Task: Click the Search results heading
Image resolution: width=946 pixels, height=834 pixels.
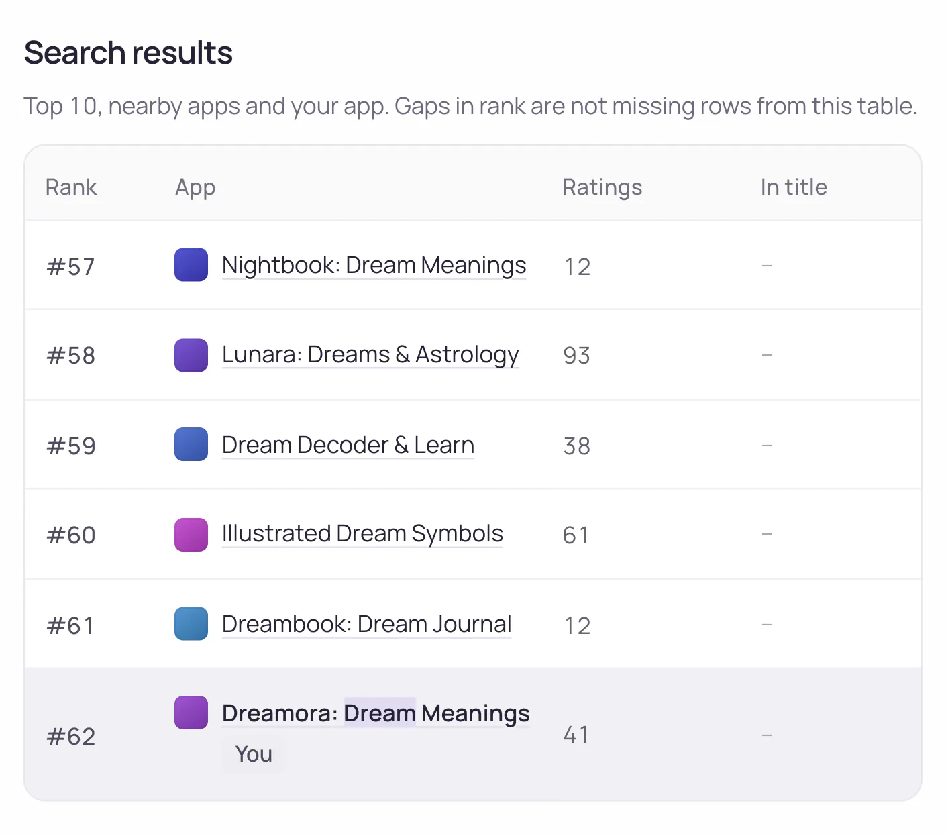Action: 128,53
